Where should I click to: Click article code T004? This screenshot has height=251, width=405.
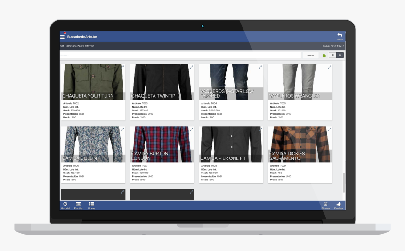(214, 103)
